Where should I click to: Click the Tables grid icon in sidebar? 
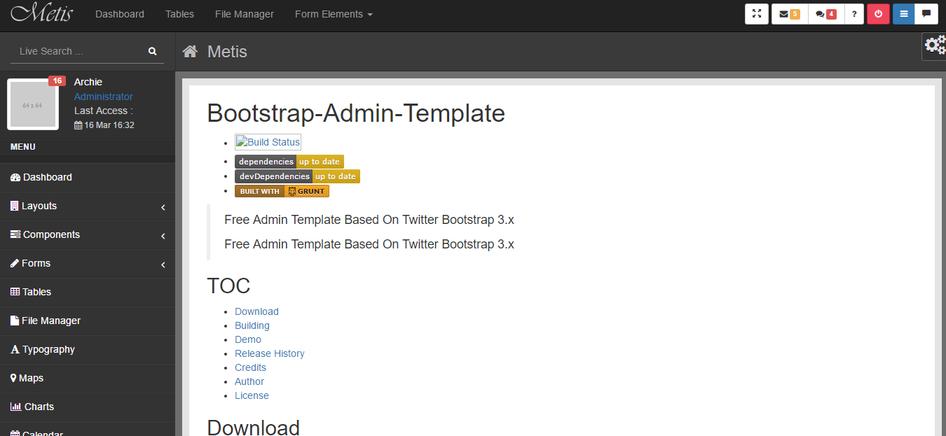15,293
